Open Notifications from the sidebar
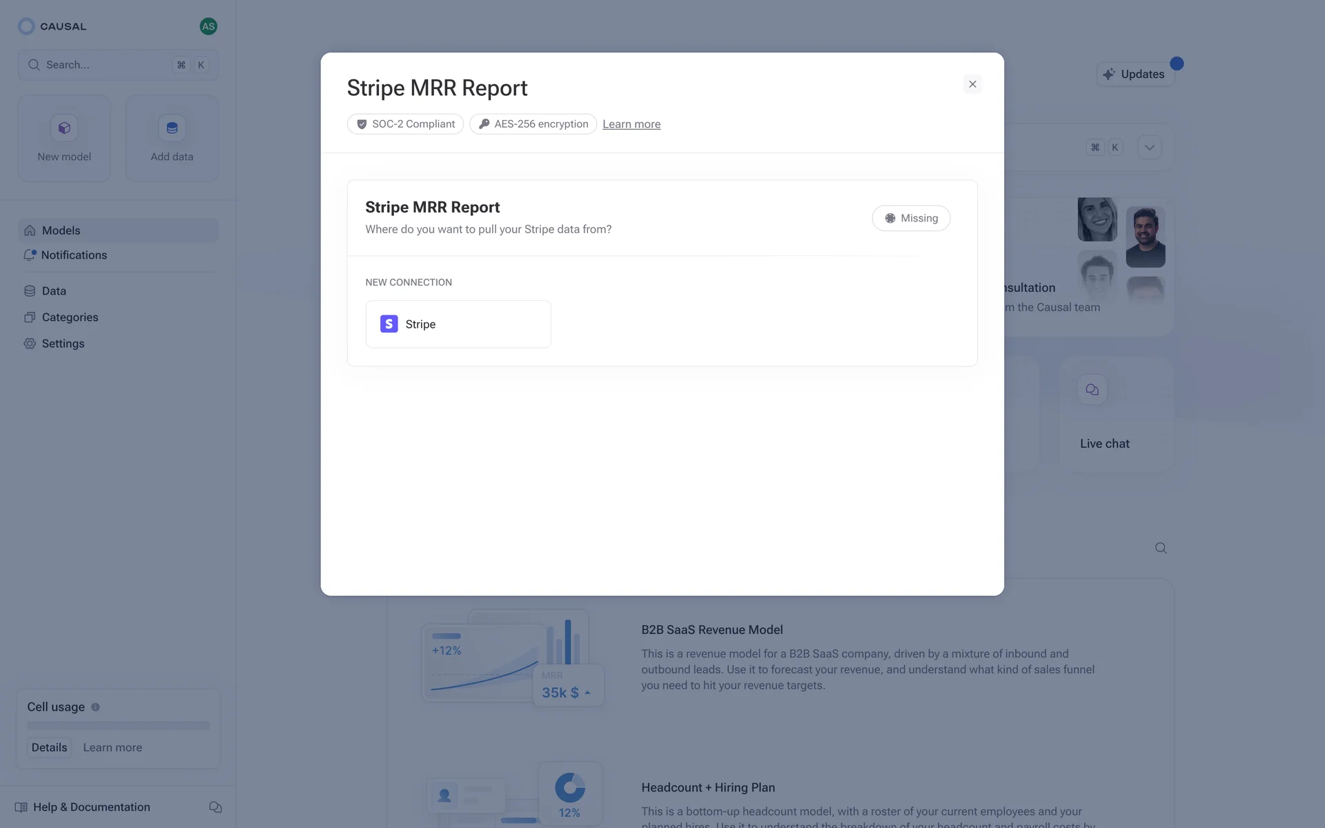This screenshot has height=828, width=1325. (74, 255)
